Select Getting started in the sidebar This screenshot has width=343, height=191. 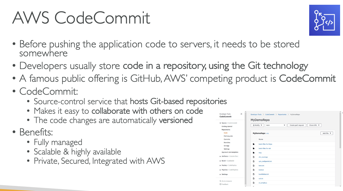click(227, 126)
